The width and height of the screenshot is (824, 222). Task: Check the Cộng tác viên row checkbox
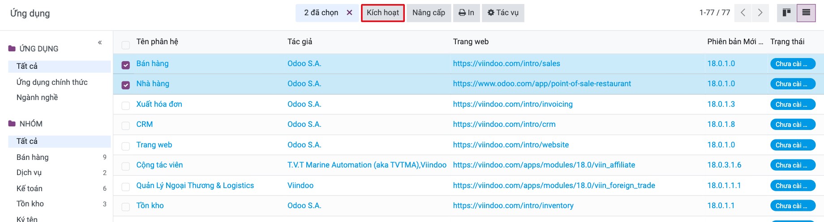point(126,167)
